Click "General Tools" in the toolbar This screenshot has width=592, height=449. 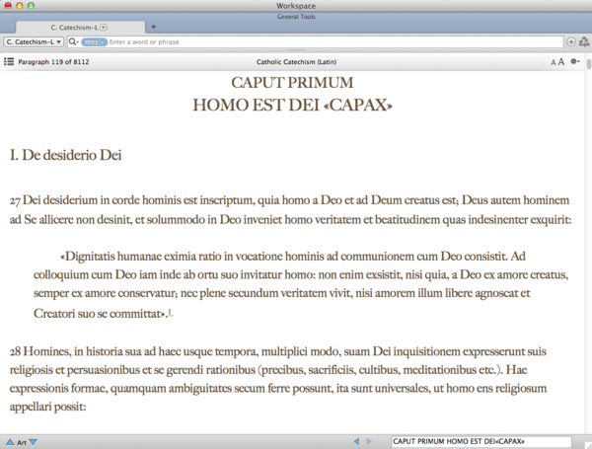click(296, 17)
